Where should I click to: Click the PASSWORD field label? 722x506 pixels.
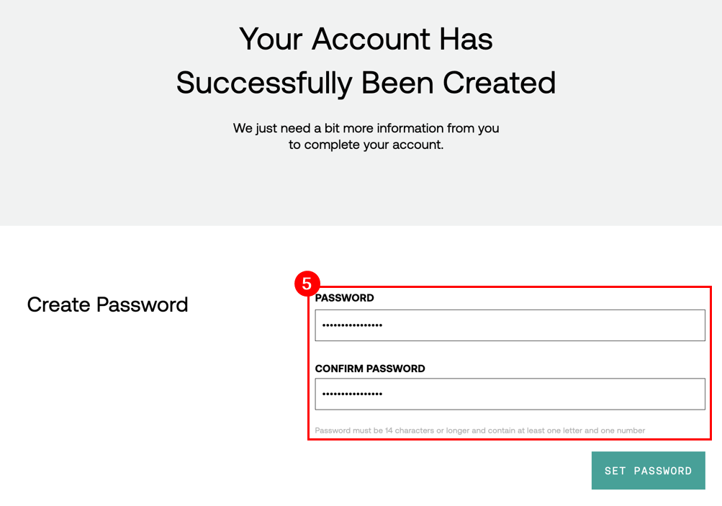coord(344,298)
